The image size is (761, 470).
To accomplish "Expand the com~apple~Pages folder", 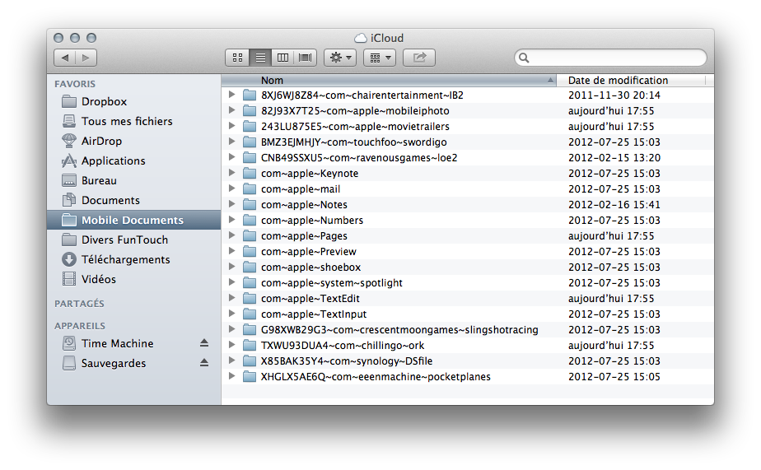I will point(232,235).
